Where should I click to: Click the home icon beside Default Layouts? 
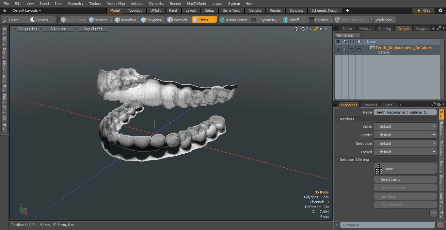click(x=5, y=10)
